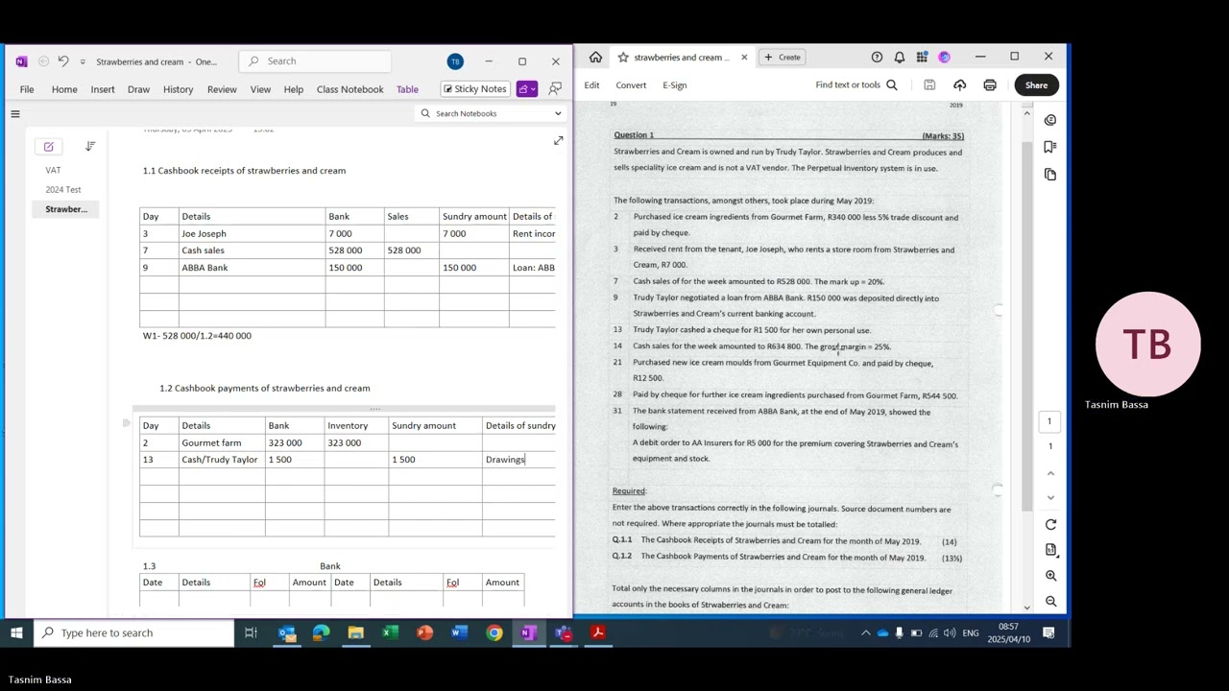Select the Strawber... page in list
Image resolution: width=1229 pixels, height=691 pixels.
(66, 209)
